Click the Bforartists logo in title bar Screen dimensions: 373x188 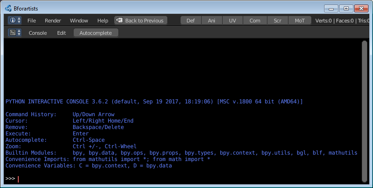pyautogui.click(x=8, y=8)
